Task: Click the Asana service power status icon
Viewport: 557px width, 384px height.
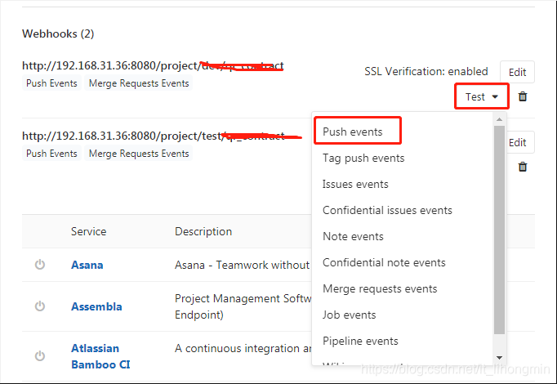Action: (40, 265)
